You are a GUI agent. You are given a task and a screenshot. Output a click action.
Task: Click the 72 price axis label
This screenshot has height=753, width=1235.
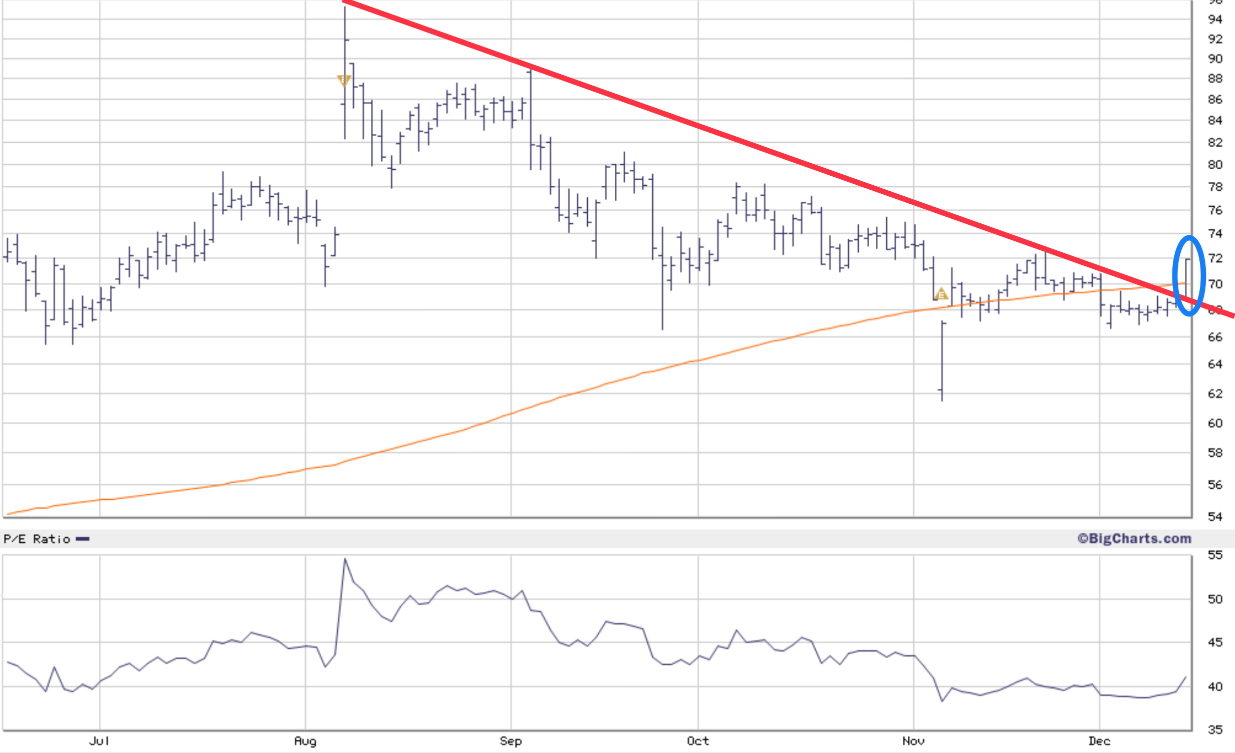tap(1215, 258)
